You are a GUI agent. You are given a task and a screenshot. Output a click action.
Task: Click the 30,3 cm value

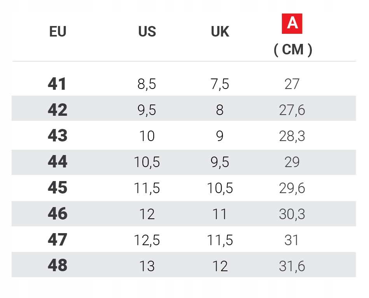(292, 214)
